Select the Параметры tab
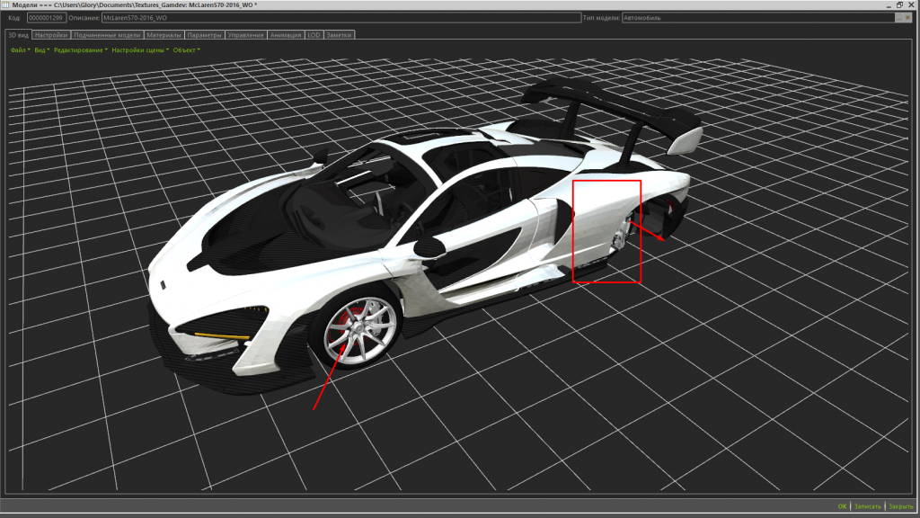This screenshot has height=518, width=920. point(206,35)
